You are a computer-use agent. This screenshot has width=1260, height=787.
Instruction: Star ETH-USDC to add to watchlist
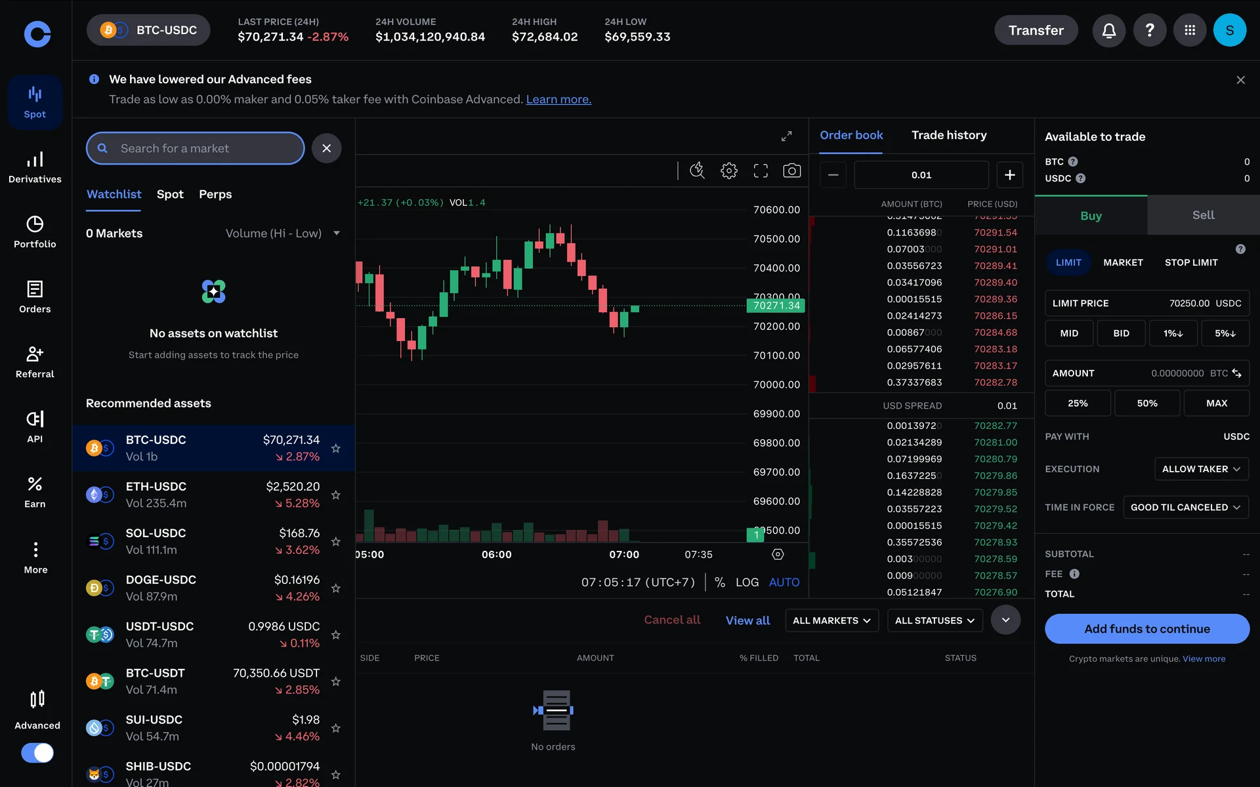335,495
